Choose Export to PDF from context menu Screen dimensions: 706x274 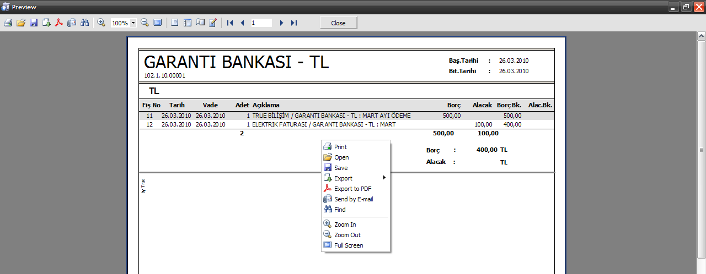pyautogui.click(x=352, y=189)
